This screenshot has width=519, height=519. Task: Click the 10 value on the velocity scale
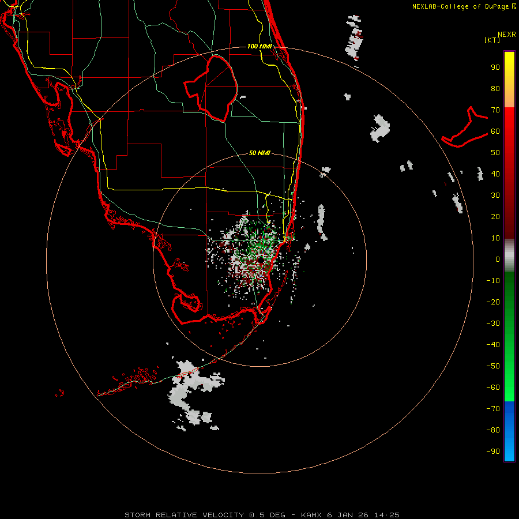(x=495, y=238)
